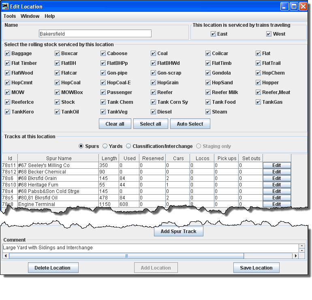Click the Auto Select button
312x300 pixels.
(x=190, y=124)
